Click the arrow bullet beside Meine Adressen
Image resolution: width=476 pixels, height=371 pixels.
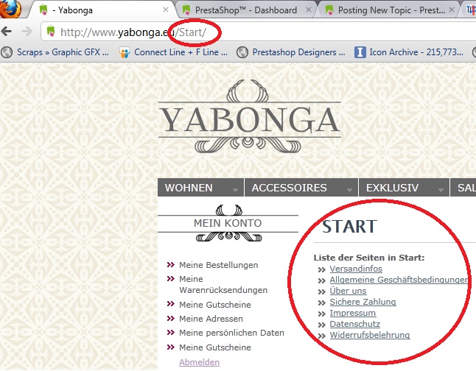tap(171, 318)
